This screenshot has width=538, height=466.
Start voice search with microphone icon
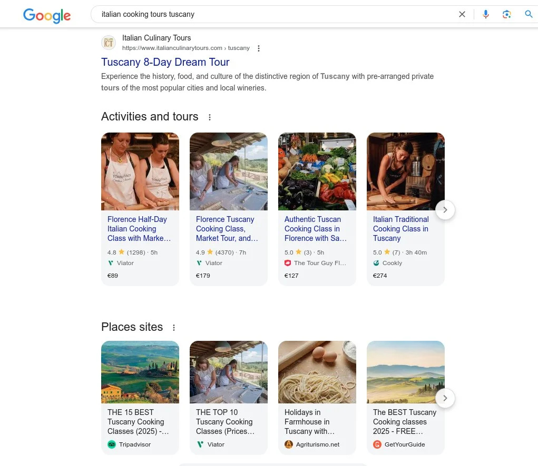tap(486, 14)
